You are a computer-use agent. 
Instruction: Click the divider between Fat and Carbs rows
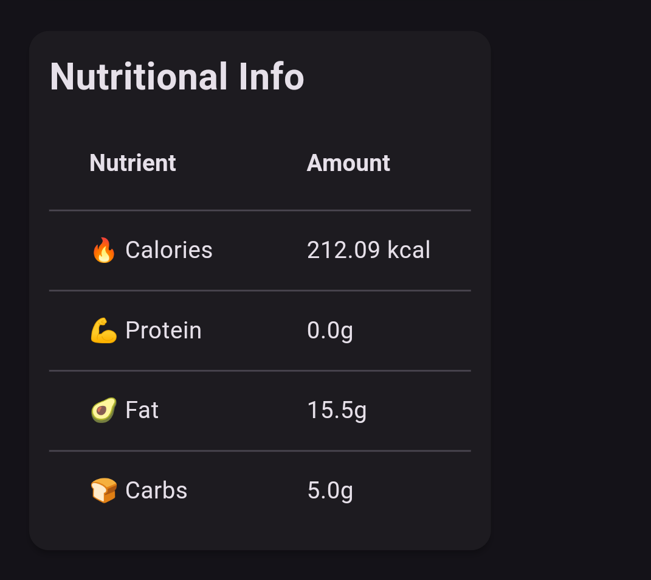coord(260,451)
